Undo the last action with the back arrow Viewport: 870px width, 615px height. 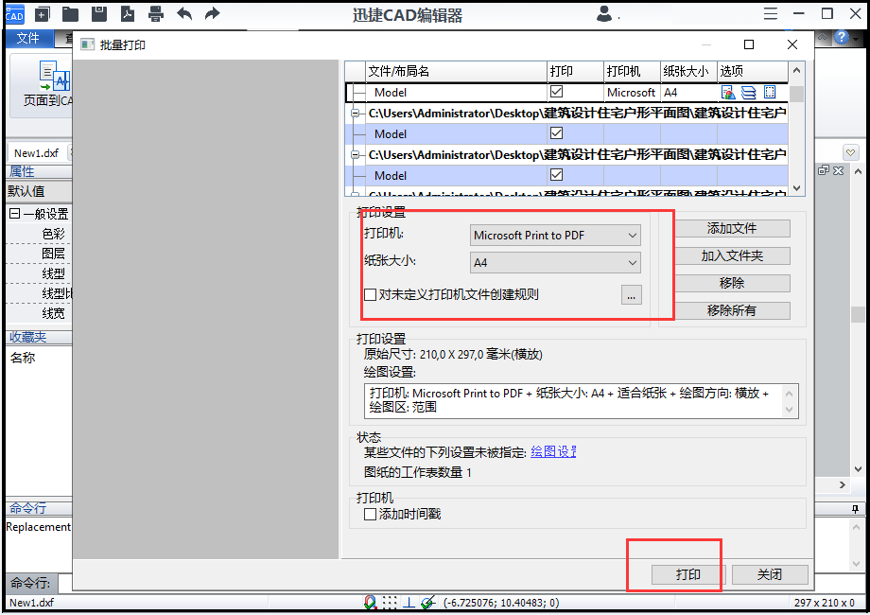184,14
